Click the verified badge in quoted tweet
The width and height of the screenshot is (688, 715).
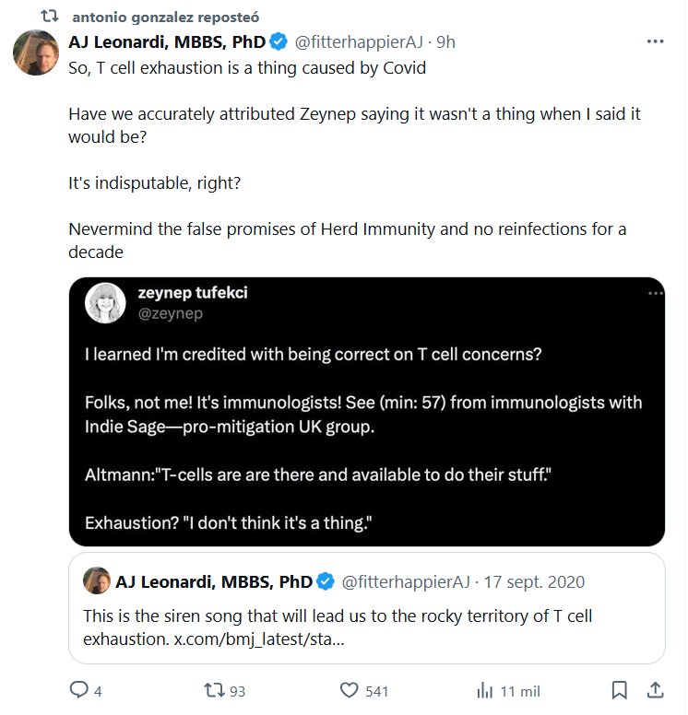[x=325, y=581]
